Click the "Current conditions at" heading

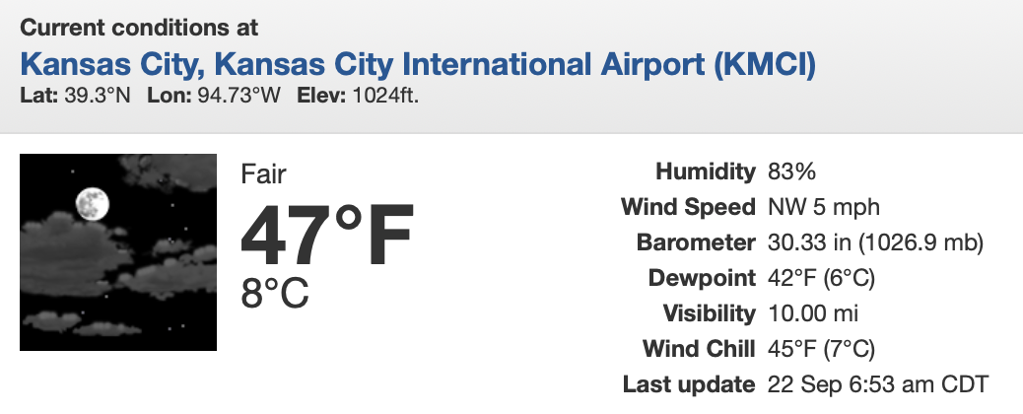139,29
